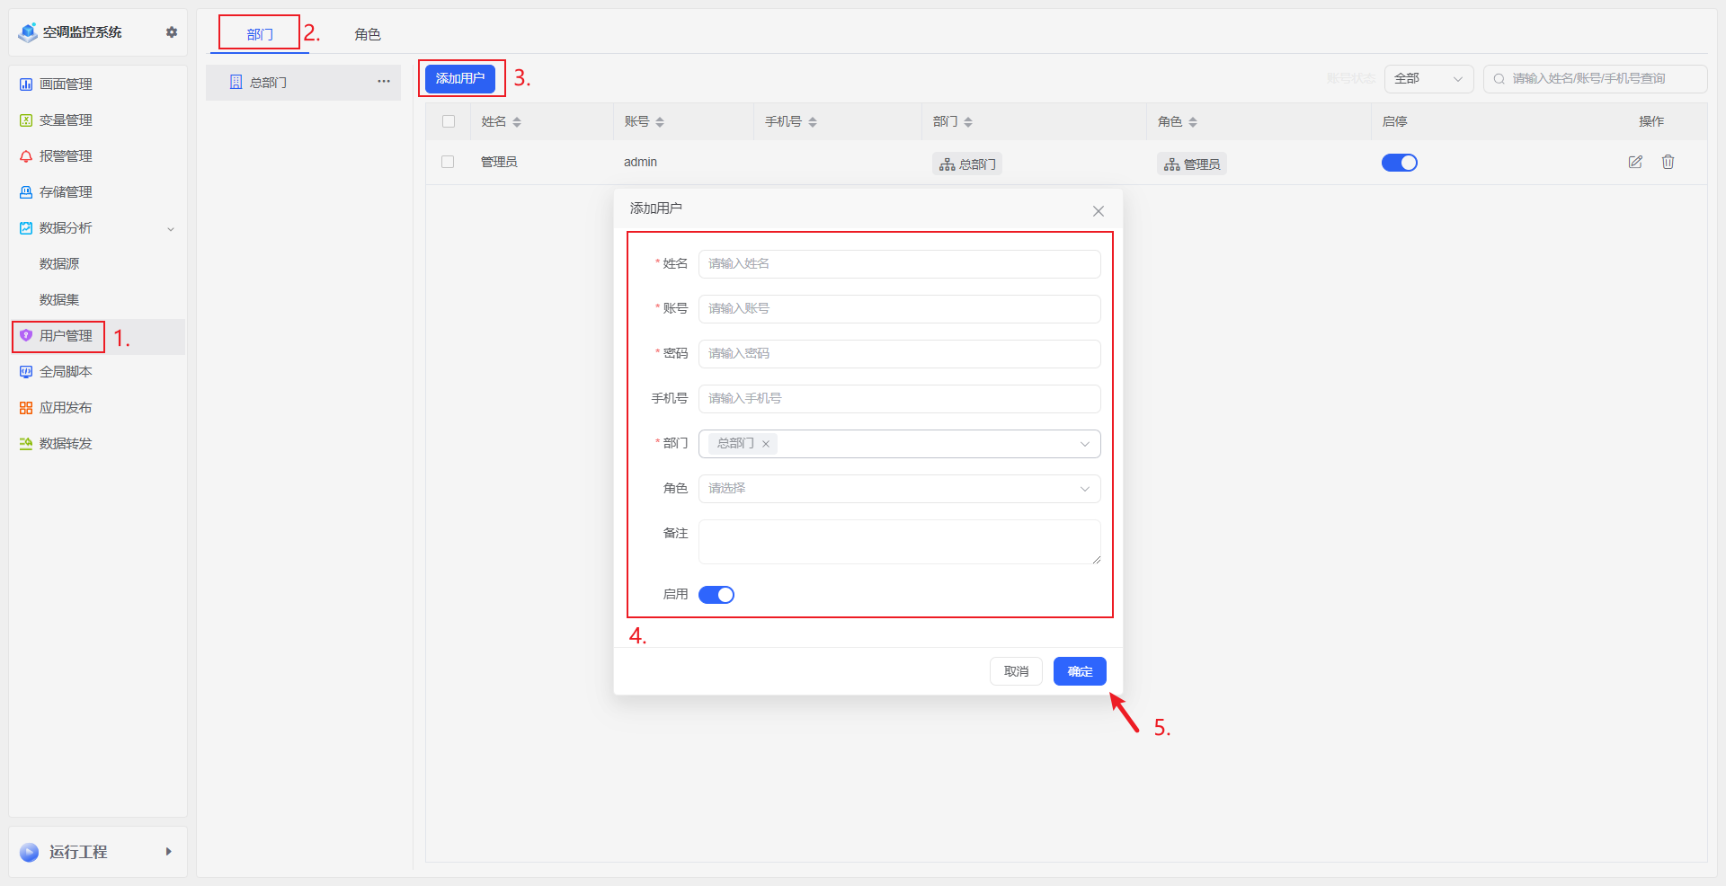Expand the 部门 department dropdown in dialog

1084,443
